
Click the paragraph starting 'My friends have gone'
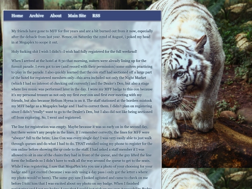click(82, 37)
